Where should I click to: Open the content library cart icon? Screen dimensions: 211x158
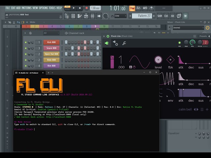coord(185,16)
